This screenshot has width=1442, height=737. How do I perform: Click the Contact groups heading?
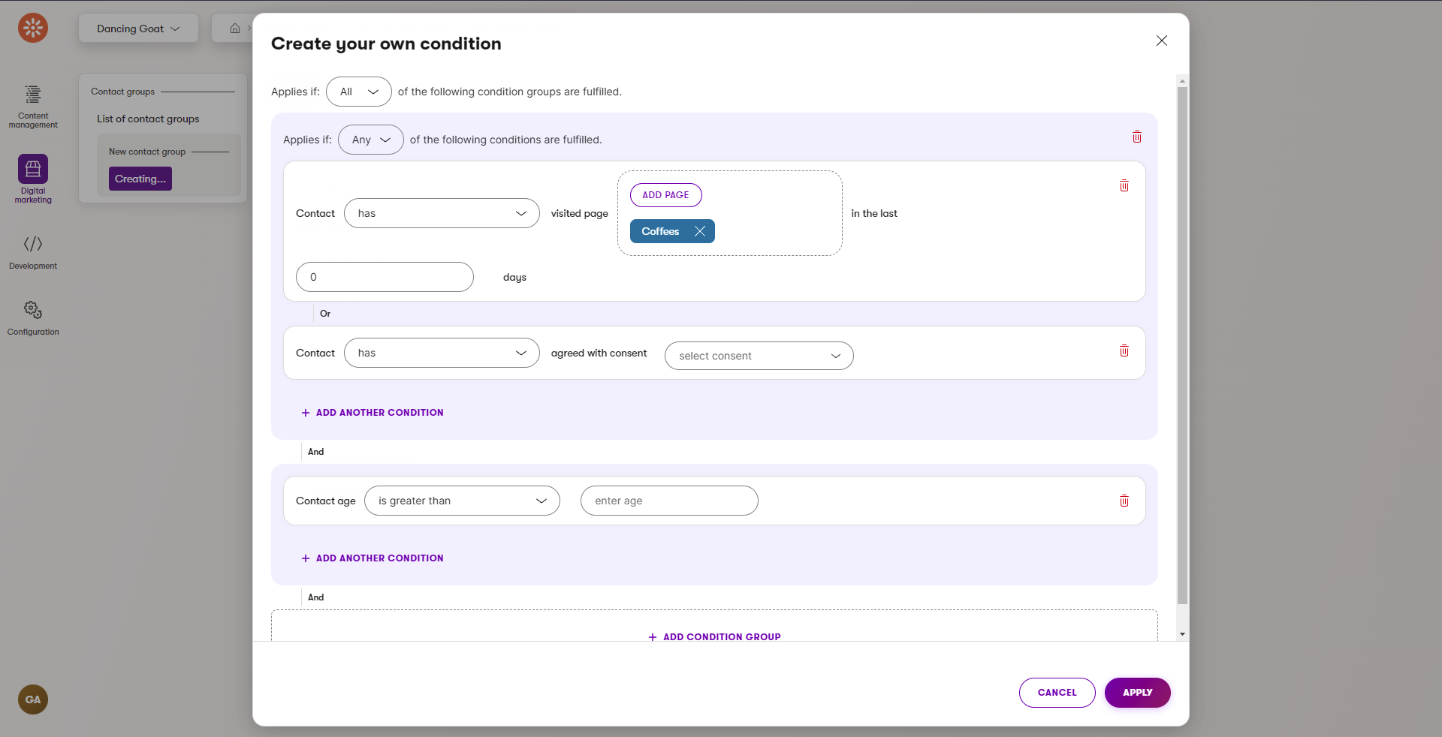(x=122, y=92)
